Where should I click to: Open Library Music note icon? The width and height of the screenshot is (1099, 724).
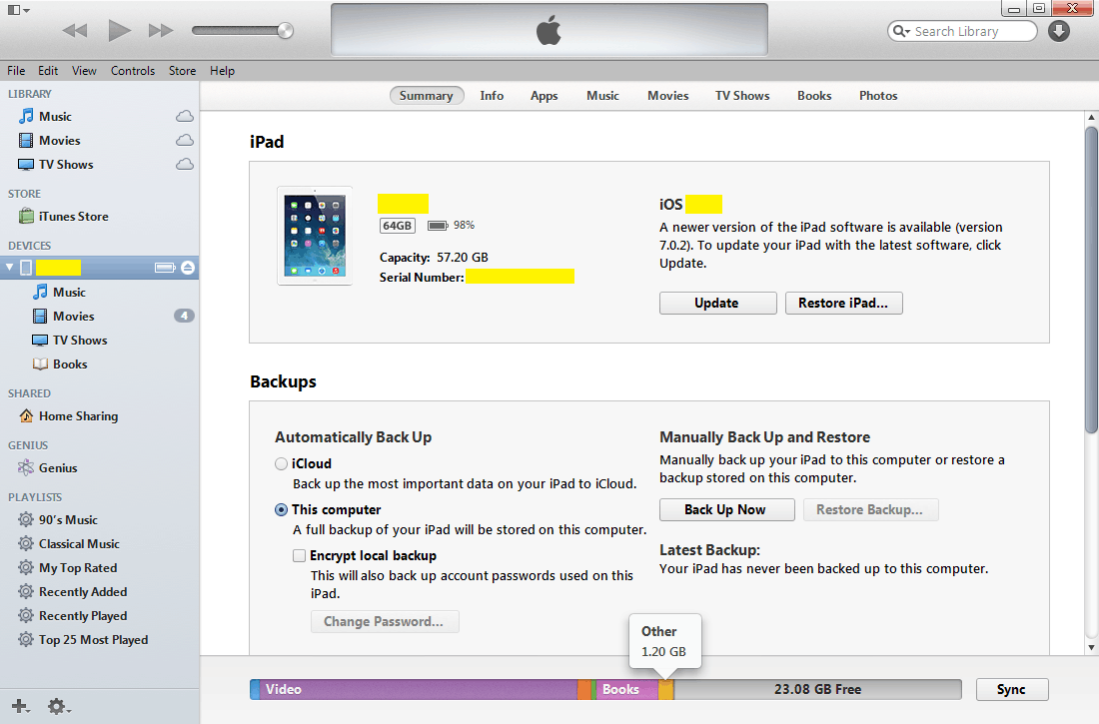pos(26,116)
